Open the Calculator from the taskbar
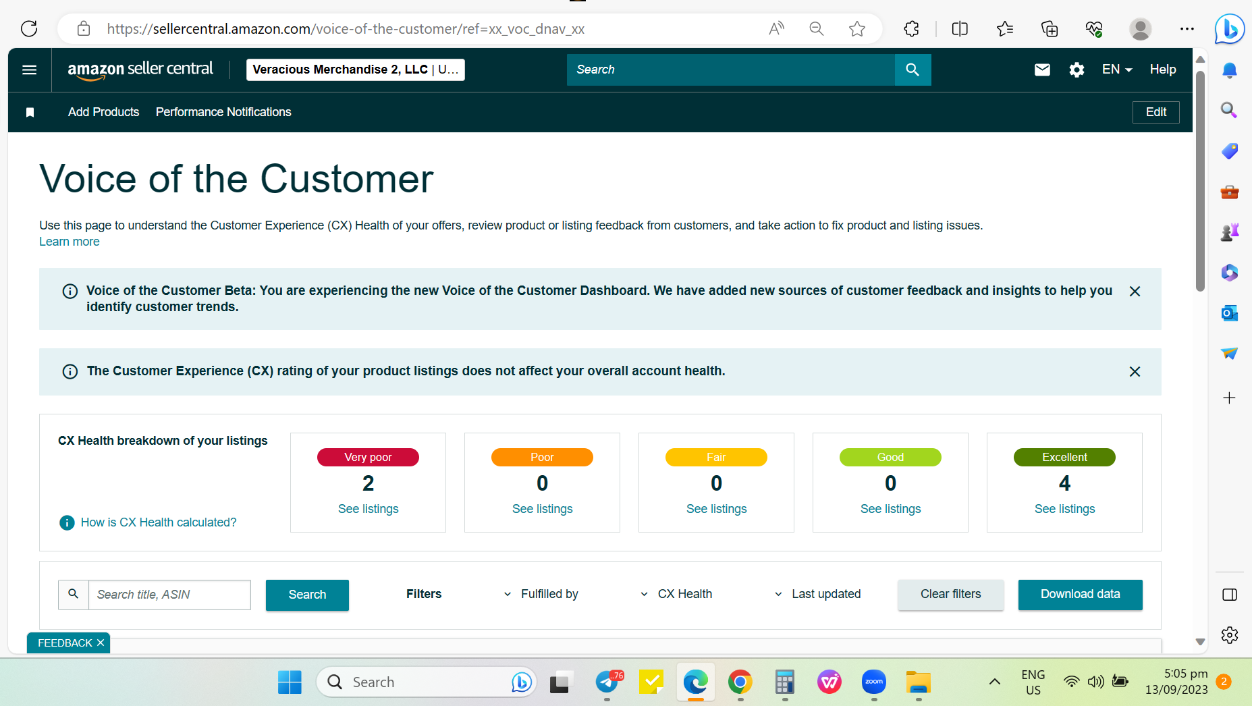Viewport: 1252px width, 706px height. (785, 682)
